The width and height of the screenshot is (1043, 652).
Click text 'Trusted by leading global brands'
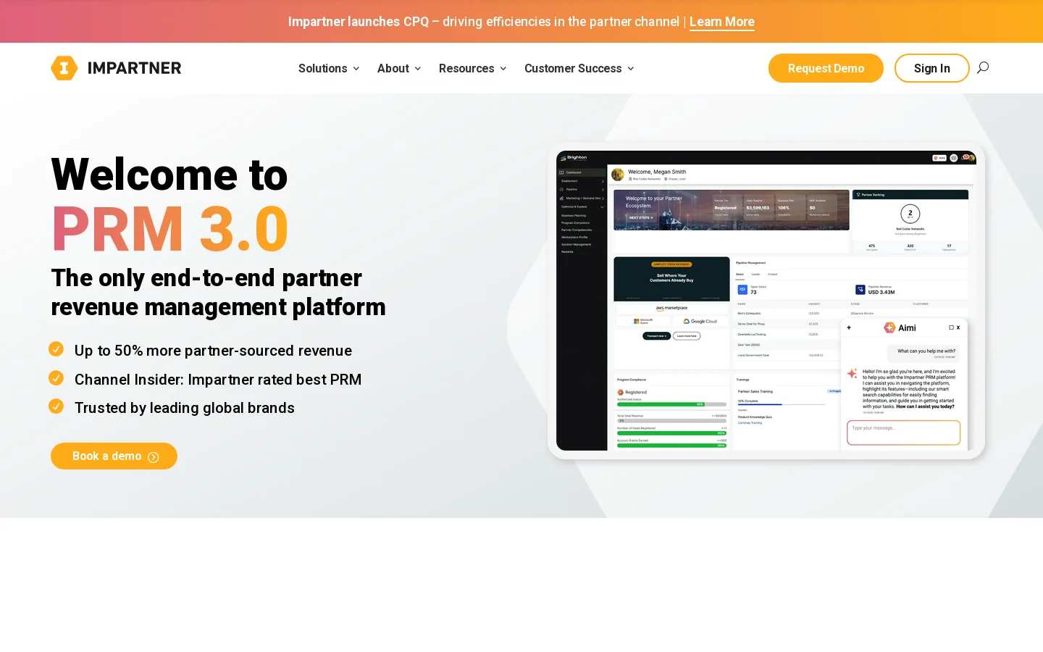[x=185, y=408]
